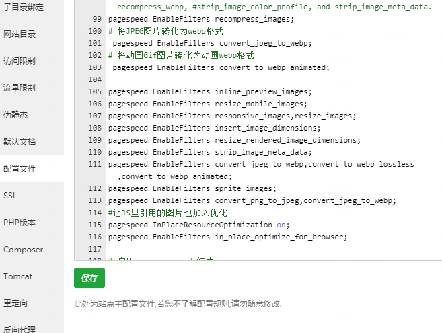Click line 110 strip_image_meta_data directive
The image size is (442, 333).
[x=210, y=153]
